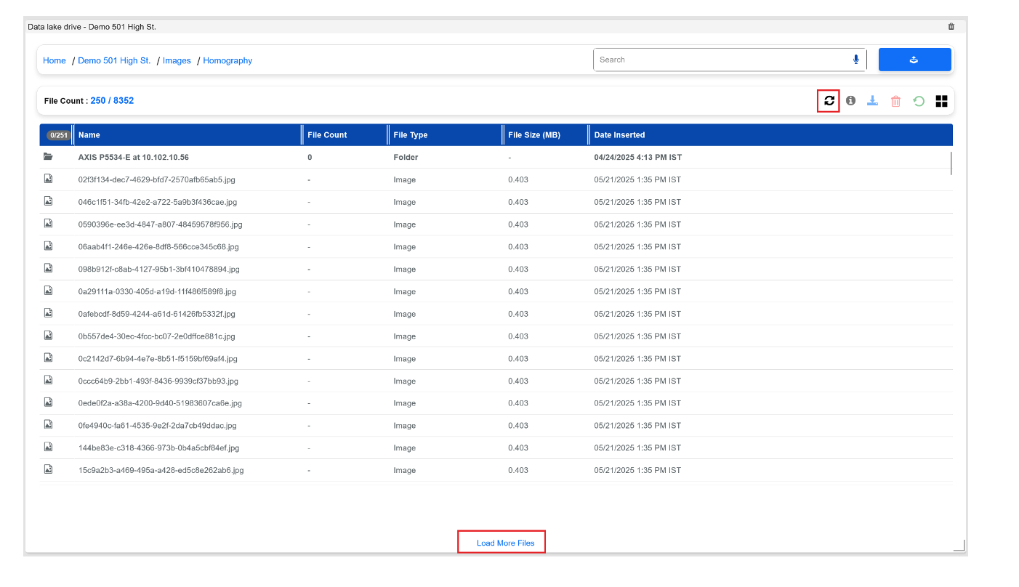Click the trash icon in the title bar
The image size is (1019, 587).
pos(951,25)
